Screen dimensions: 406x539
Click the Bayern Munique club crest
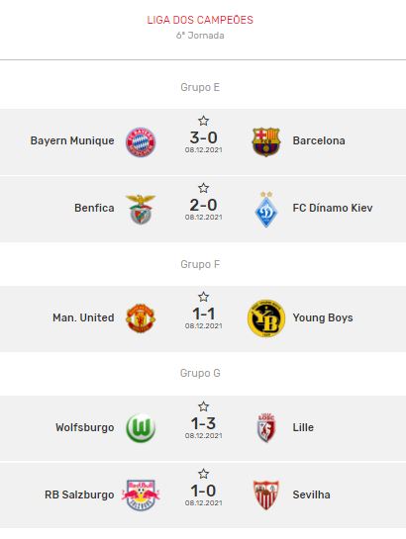pyautogui.click(x=141, y=142)
